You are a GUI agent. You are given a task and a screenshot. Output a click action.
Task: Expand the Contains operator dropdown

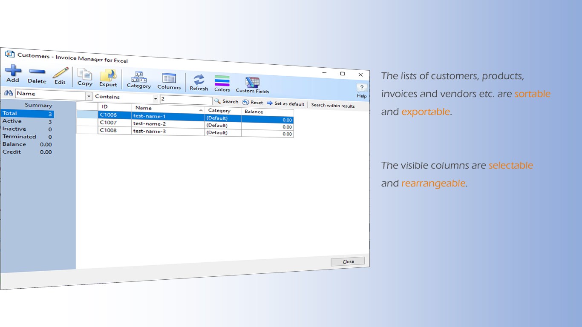point(156,99)
